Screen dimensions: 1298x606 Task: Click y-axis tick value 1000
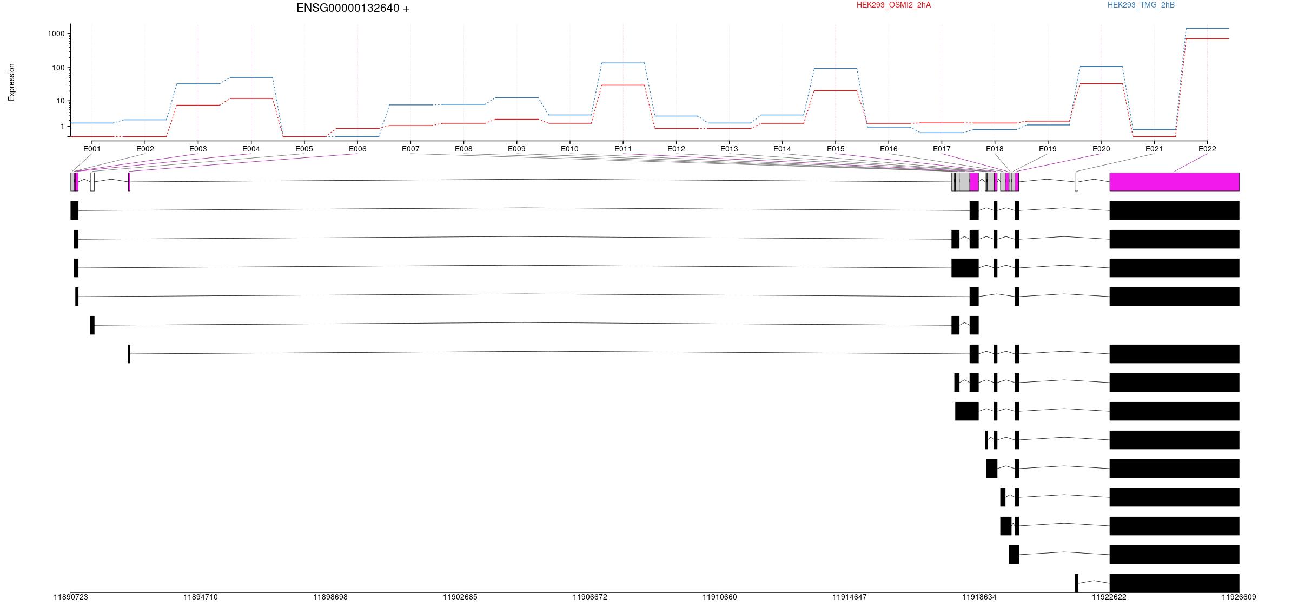tap(56, 34)
